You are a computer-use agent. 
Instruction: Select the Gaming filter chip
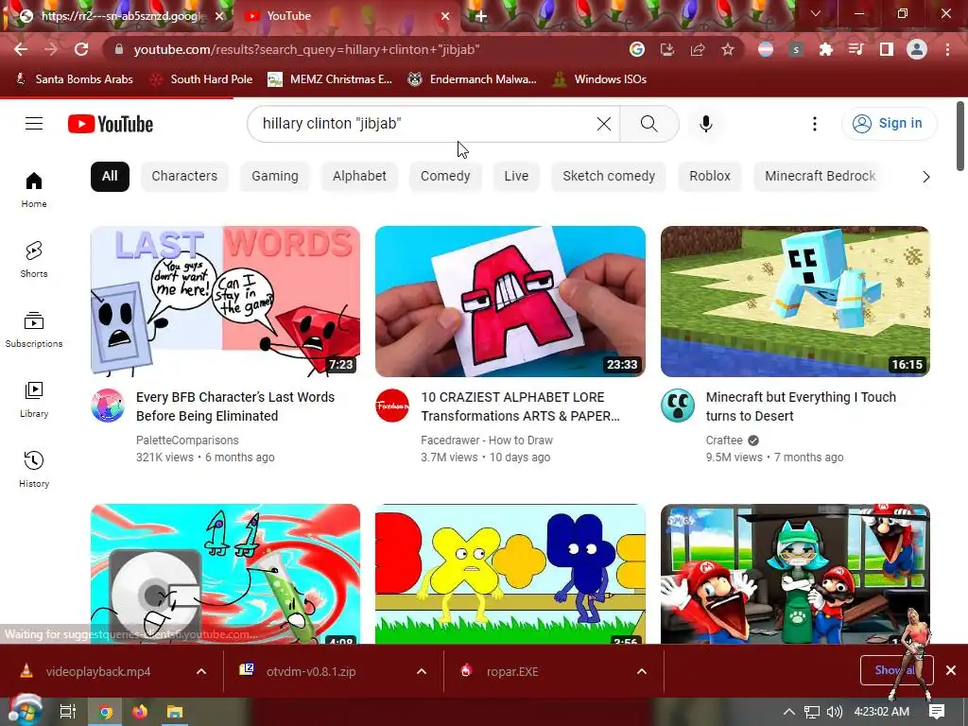(x=275, y=177)
